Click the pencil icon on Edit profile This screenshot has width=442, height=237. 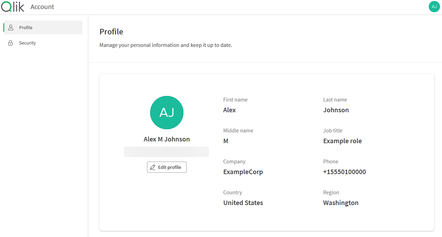(152, 167)
